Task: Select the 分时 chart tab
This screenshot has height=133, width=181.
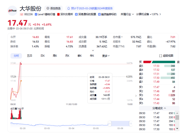Action: 16,56
